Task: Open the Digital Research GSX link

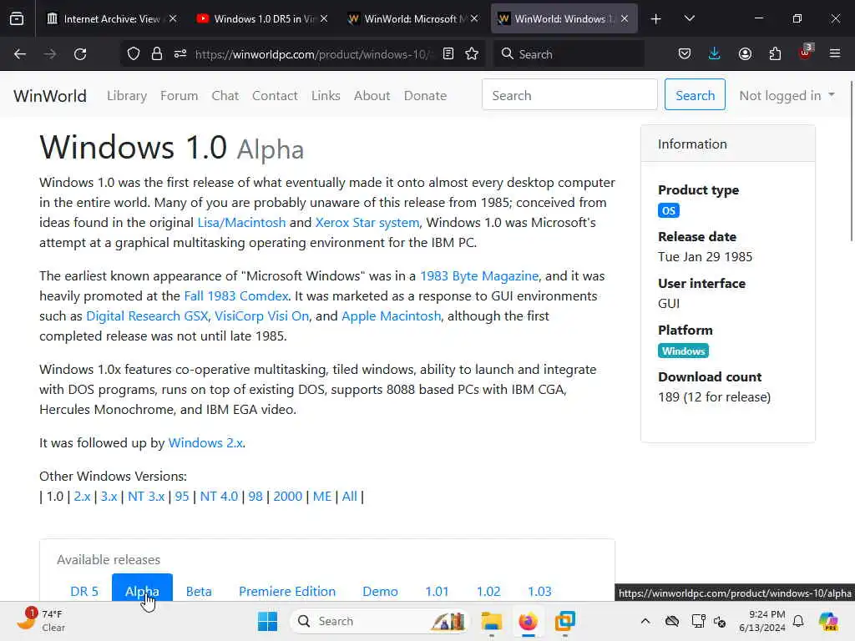Action: 147,316
